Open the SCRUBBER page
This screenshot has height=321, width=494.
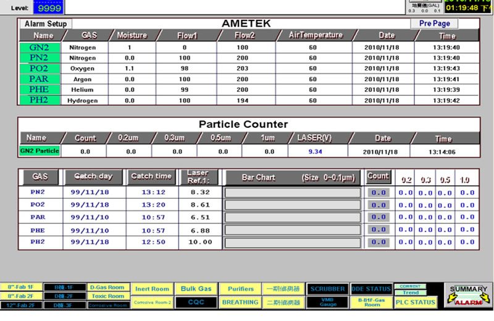point(327,288)
